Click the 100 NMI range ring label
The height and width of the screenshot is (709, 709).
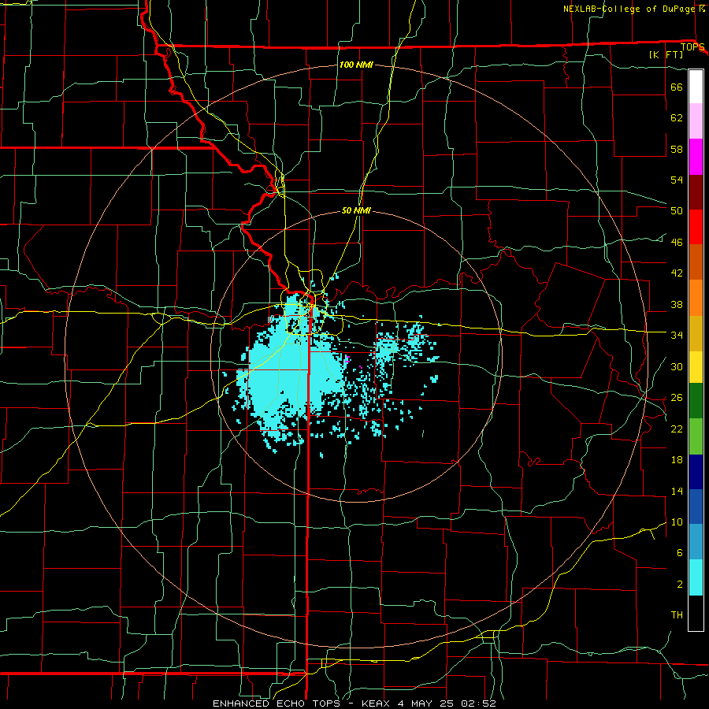click(x=356, y=65)
